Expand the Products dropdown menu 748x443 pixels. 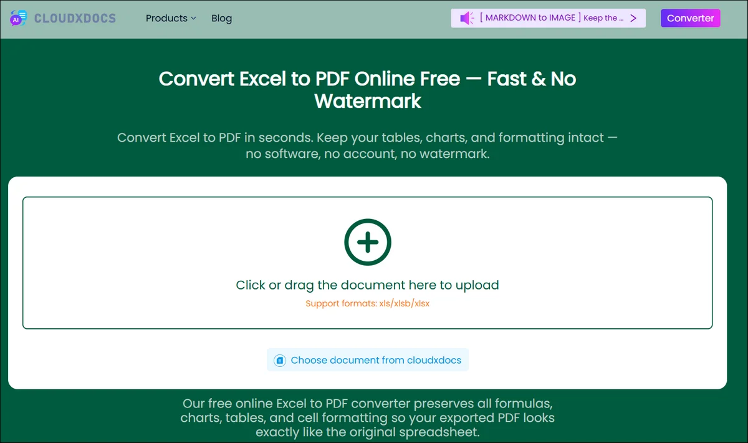(171, 18)
